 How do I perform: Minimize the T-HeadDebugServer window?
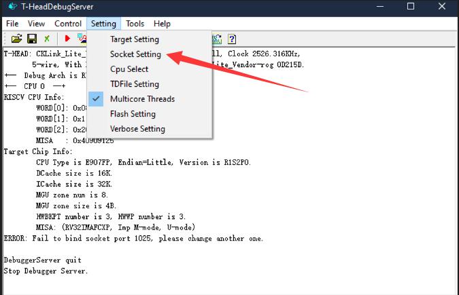[380, 6]
